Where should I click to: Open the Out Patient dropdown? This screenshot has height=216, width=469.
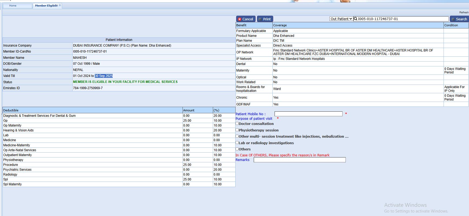(341, 19)
